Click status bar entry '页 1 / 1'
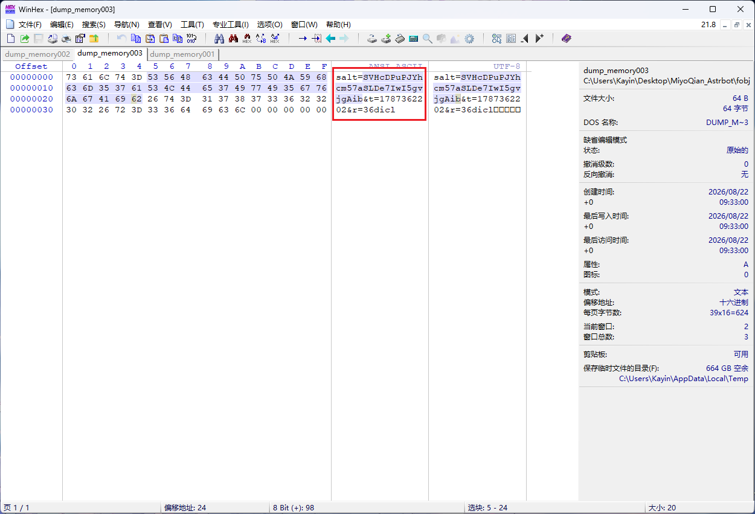 [x=16, y=508]
